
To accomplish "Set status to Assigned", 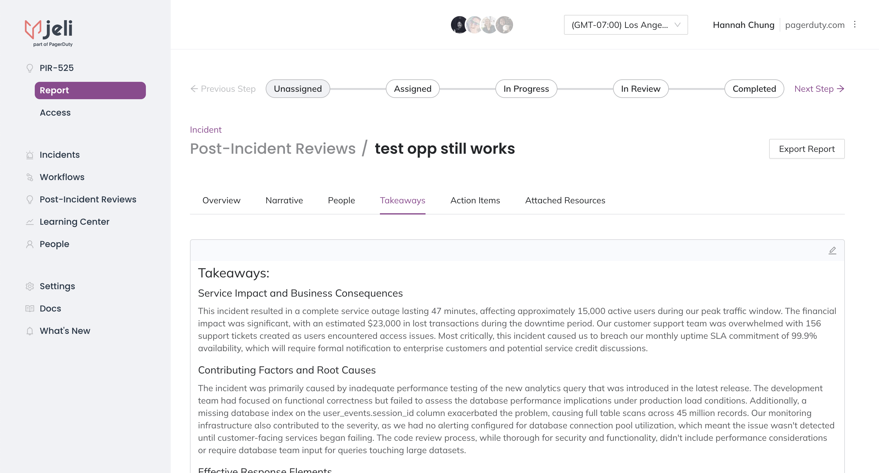I will click(412, 89).
